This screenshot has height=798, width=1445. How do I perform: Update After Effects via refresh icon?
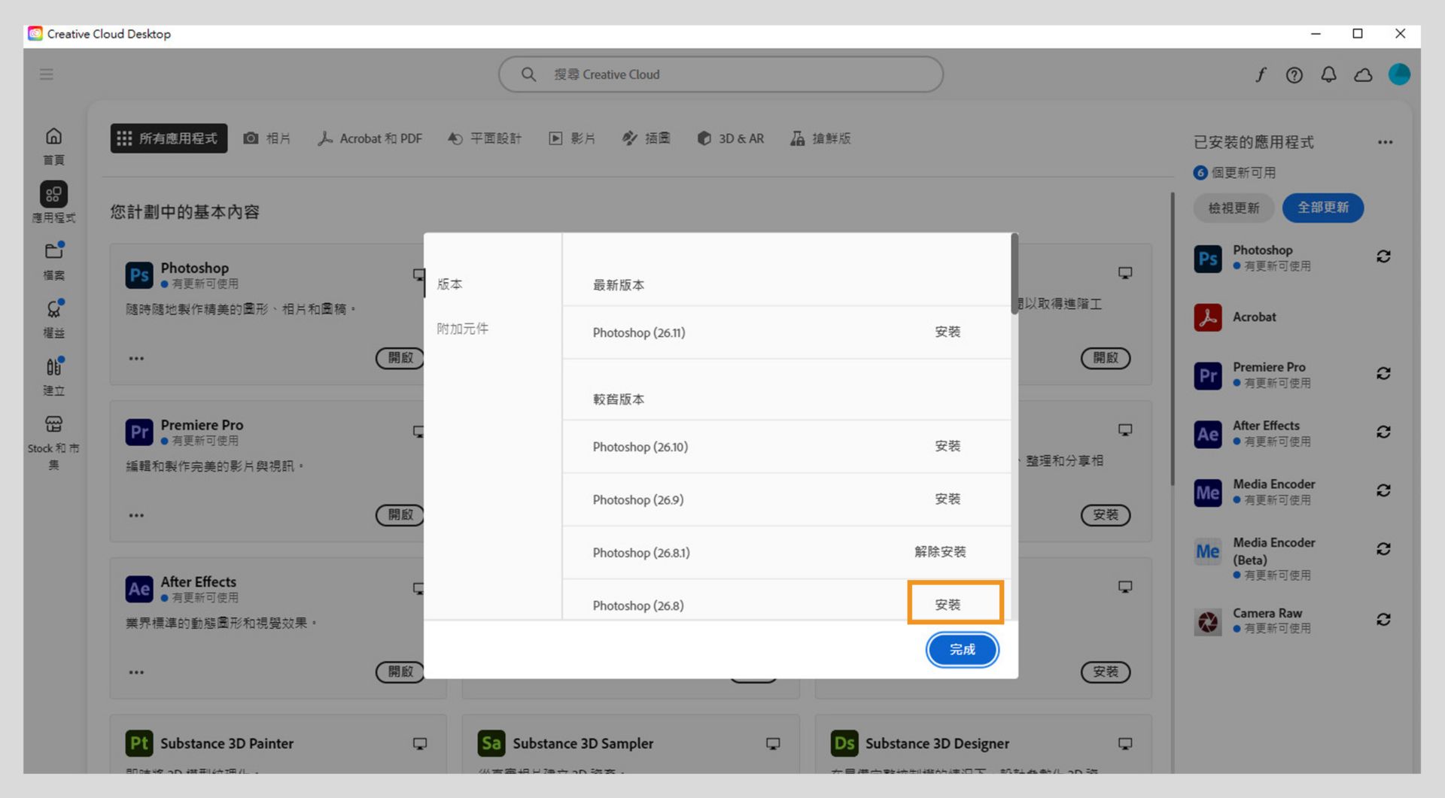(x=1383, y=432)
